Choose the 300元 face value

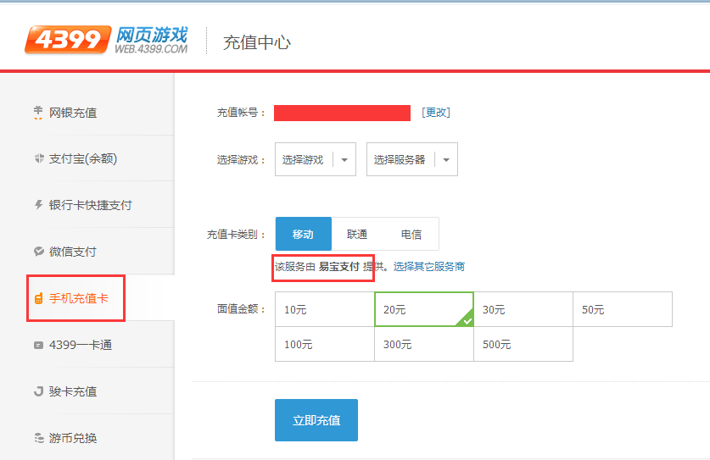[x=424, y=344]
